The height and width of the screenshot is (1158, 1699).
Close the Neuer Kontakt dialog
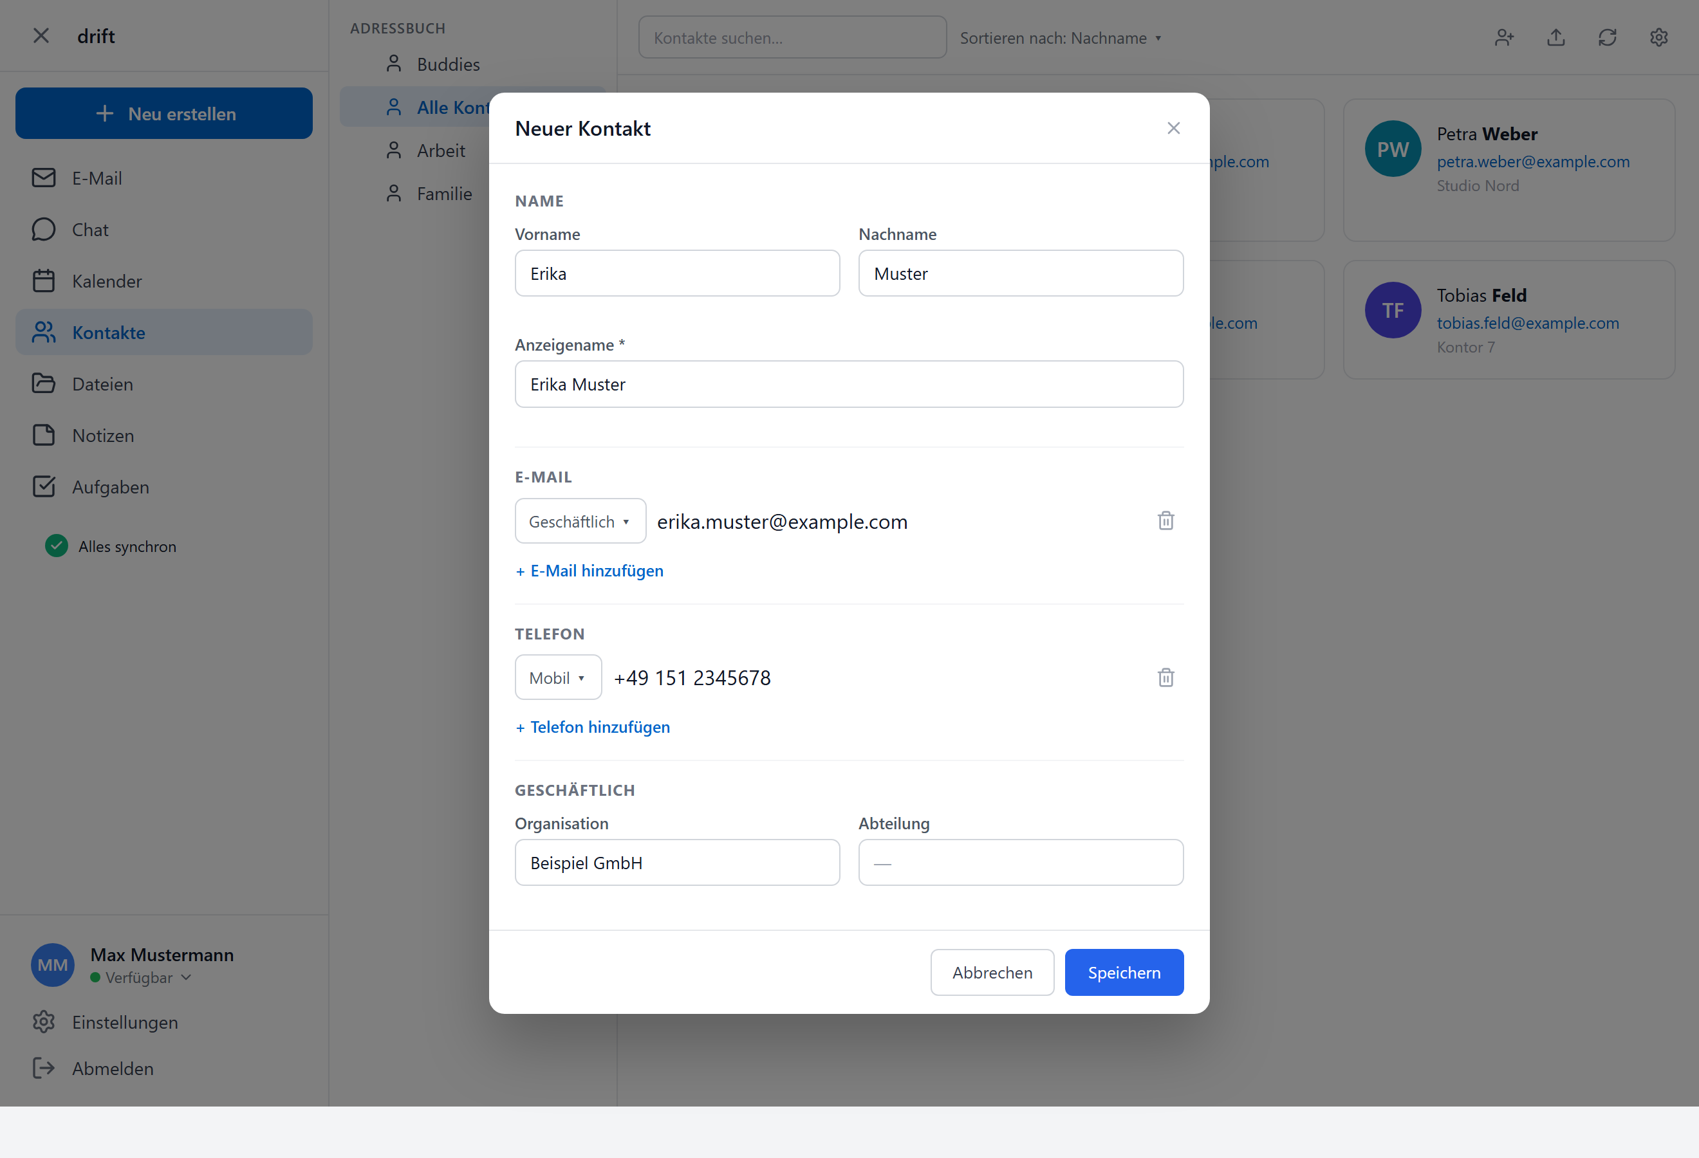click(x=1173, y=128)
